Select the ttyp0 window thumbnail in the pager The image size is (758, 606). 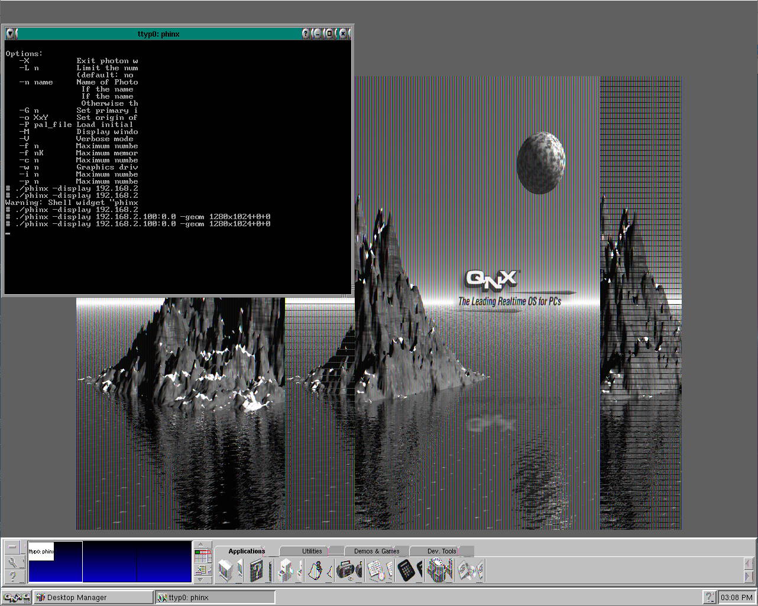pyautogui.click(x=41, y=551)
